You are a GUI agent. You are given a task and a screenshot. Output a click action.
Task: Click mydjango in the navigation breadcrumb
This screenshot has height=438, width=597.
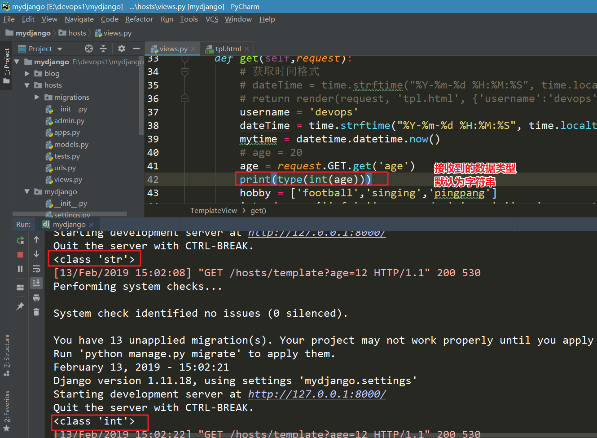point(28,33)
